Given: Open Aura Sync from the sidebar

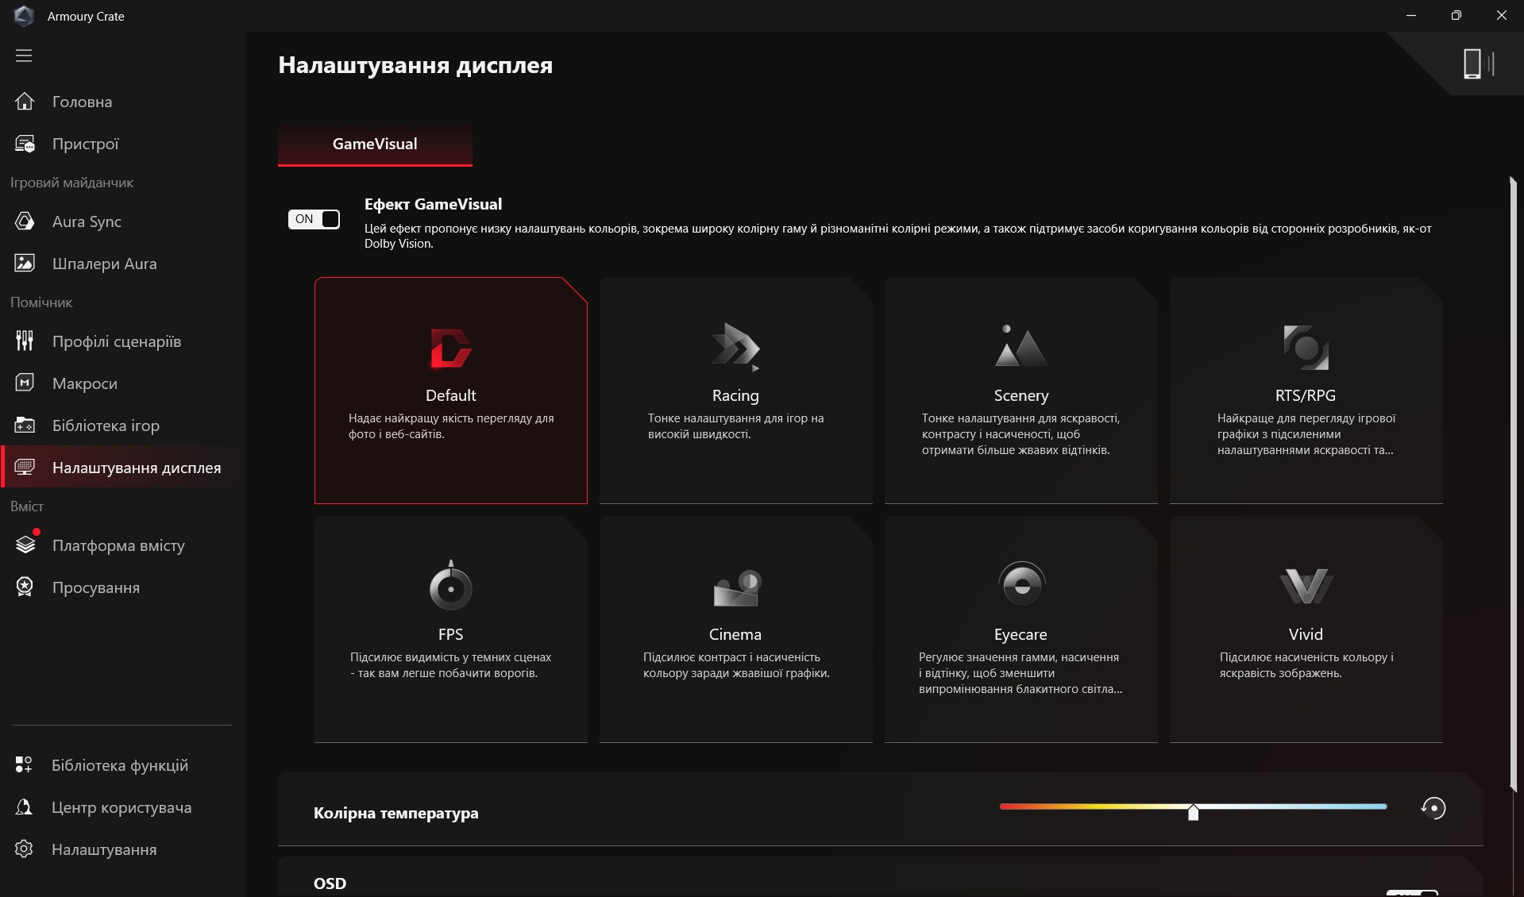Looking at the screenshot, I should click(x=87, y=221).
